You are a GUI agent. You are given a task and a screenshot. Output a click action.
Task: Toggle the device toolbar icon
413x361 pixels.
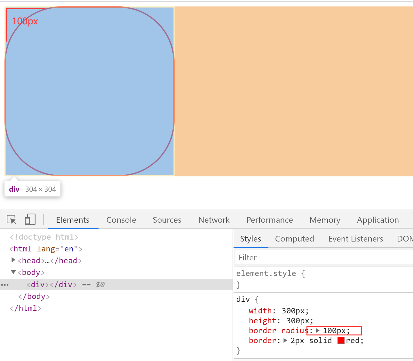point(30,220)
